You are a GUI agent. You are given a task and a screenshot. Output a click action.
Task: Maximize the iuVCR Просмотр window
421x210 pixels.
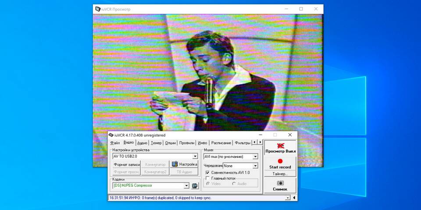coord(301,9)
